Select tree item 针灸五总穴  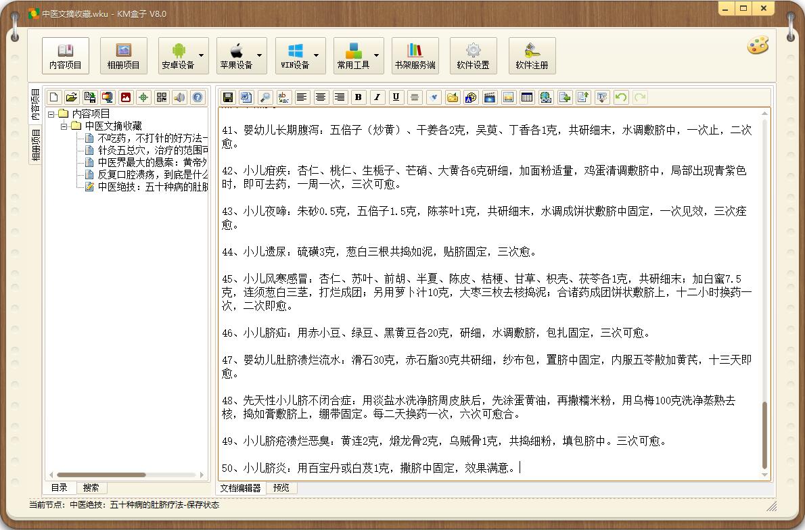[x=152, y=150]
